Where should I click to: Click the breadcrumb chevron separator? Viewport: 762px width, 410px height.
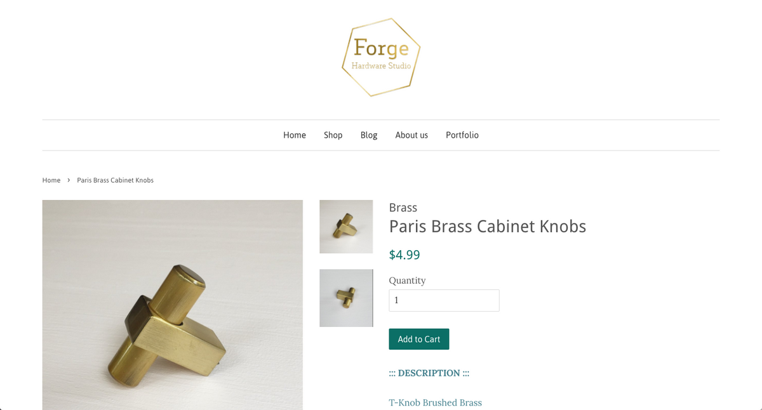click(x=68, y=180)
